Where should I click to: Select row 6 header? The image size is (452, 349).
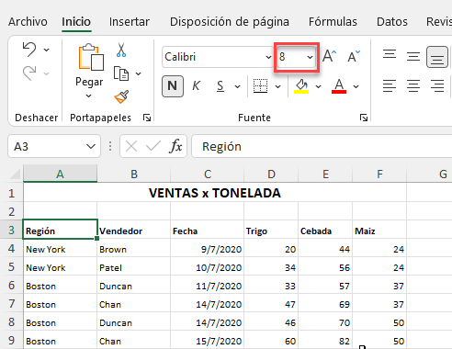click(11, 286)
